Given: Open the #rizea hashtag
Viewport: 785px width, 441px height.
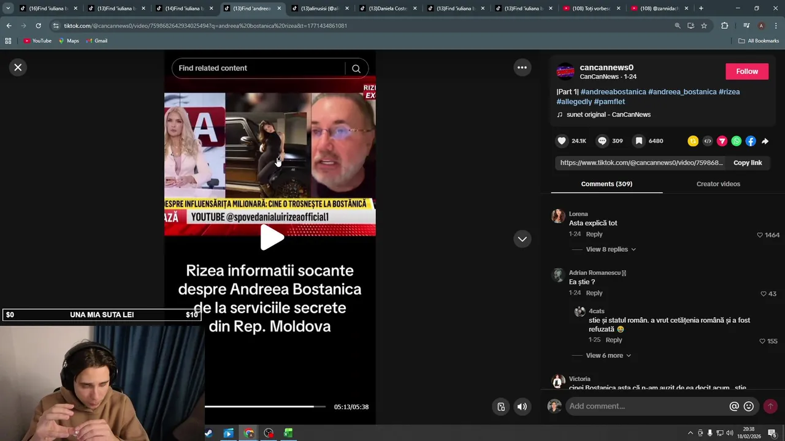Looking at the screenshot, I should click(729, 92).
